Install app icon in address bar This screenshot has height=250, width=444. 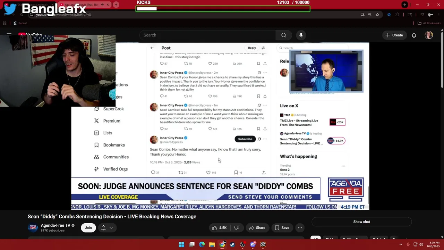point(362,15)
